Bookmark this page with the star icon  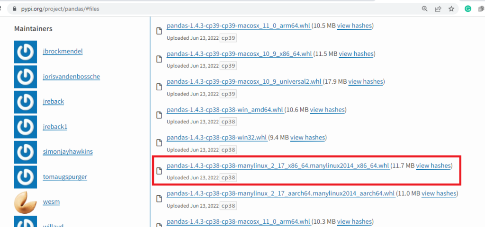(x=451, y=9)
